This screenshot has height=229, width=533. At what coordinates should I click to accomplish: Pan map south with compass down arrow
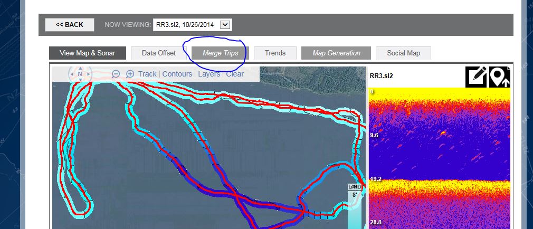click(80, 80)
